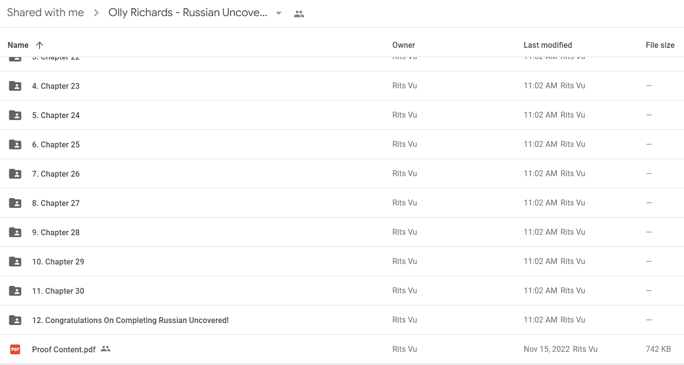This screenshot has height=365, width=684.
Task: Click shared icon beside Proof Content.pdf
Action: point(106,349)
